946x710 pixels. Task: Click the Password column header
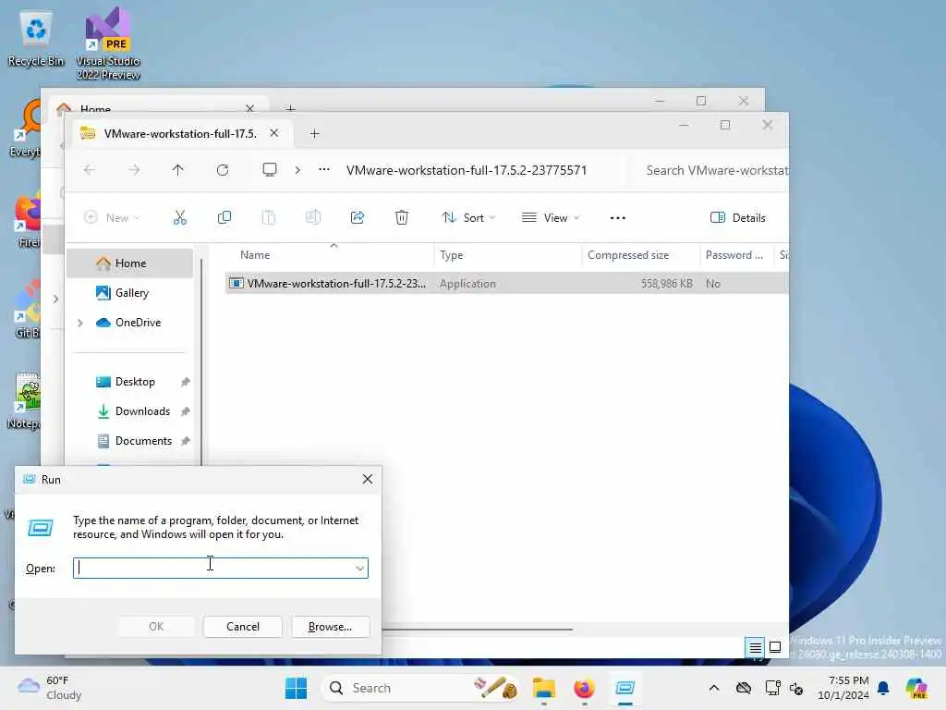pyautogui.click(x=736, y=255)
